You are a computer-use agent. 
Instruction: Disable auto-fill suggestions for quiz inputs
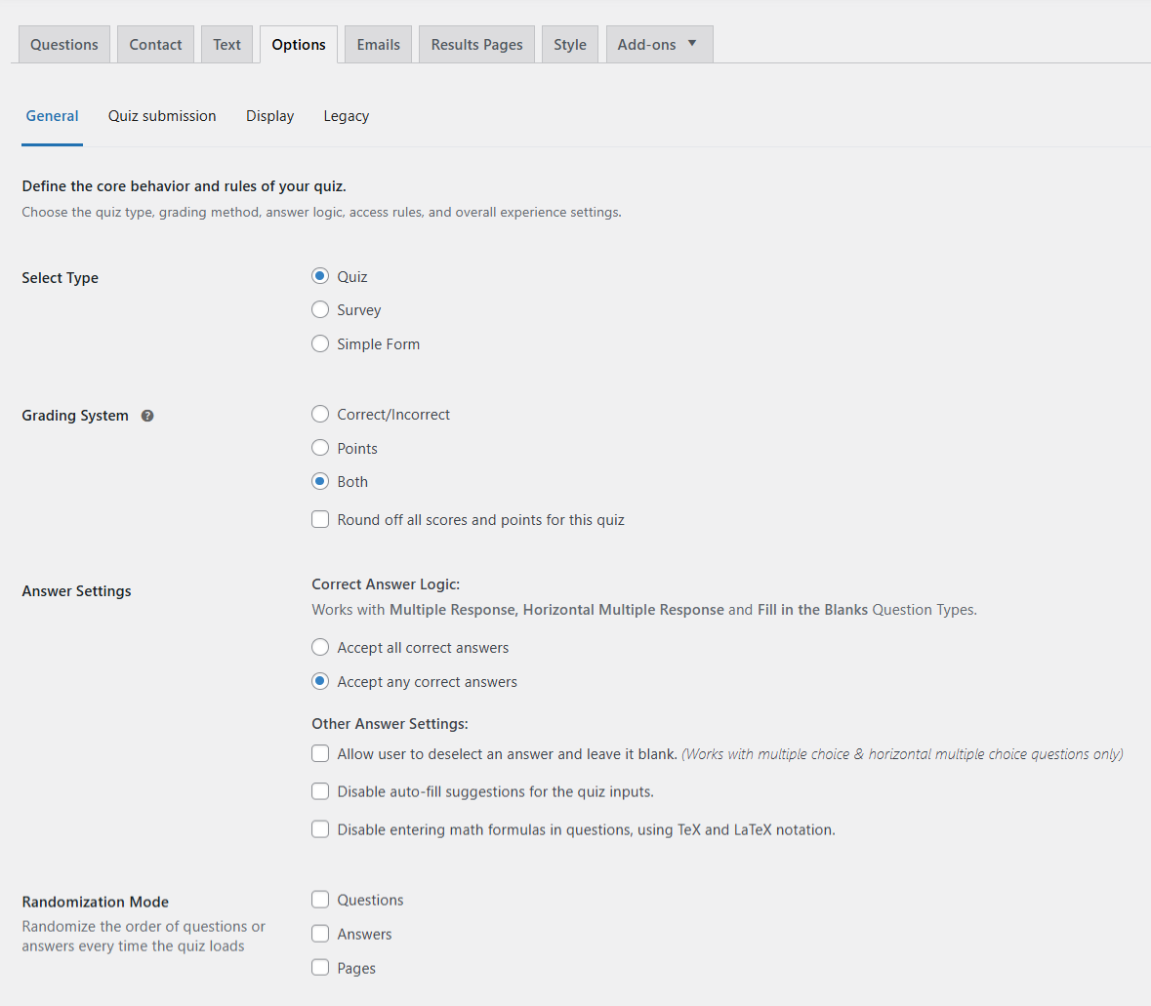point(320,791)
